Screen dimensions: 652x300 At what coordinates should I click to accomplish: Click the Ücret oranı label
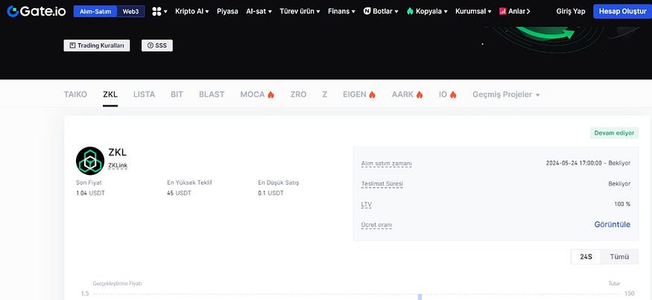click(x=376, y=226)
